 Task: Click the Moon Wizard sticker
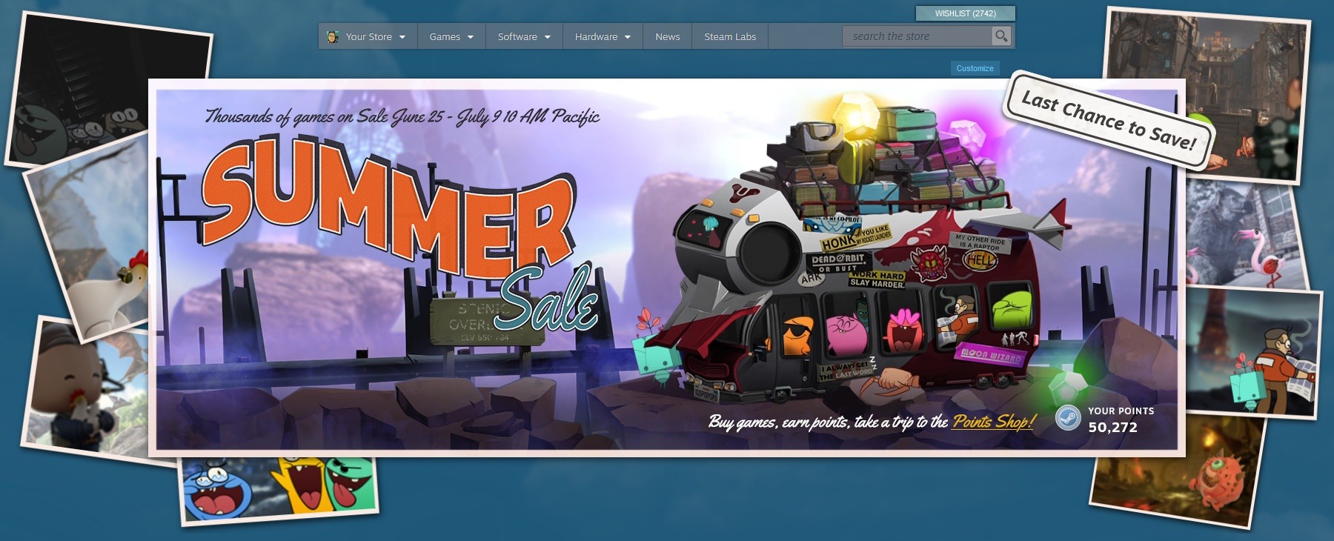point(992,354)
